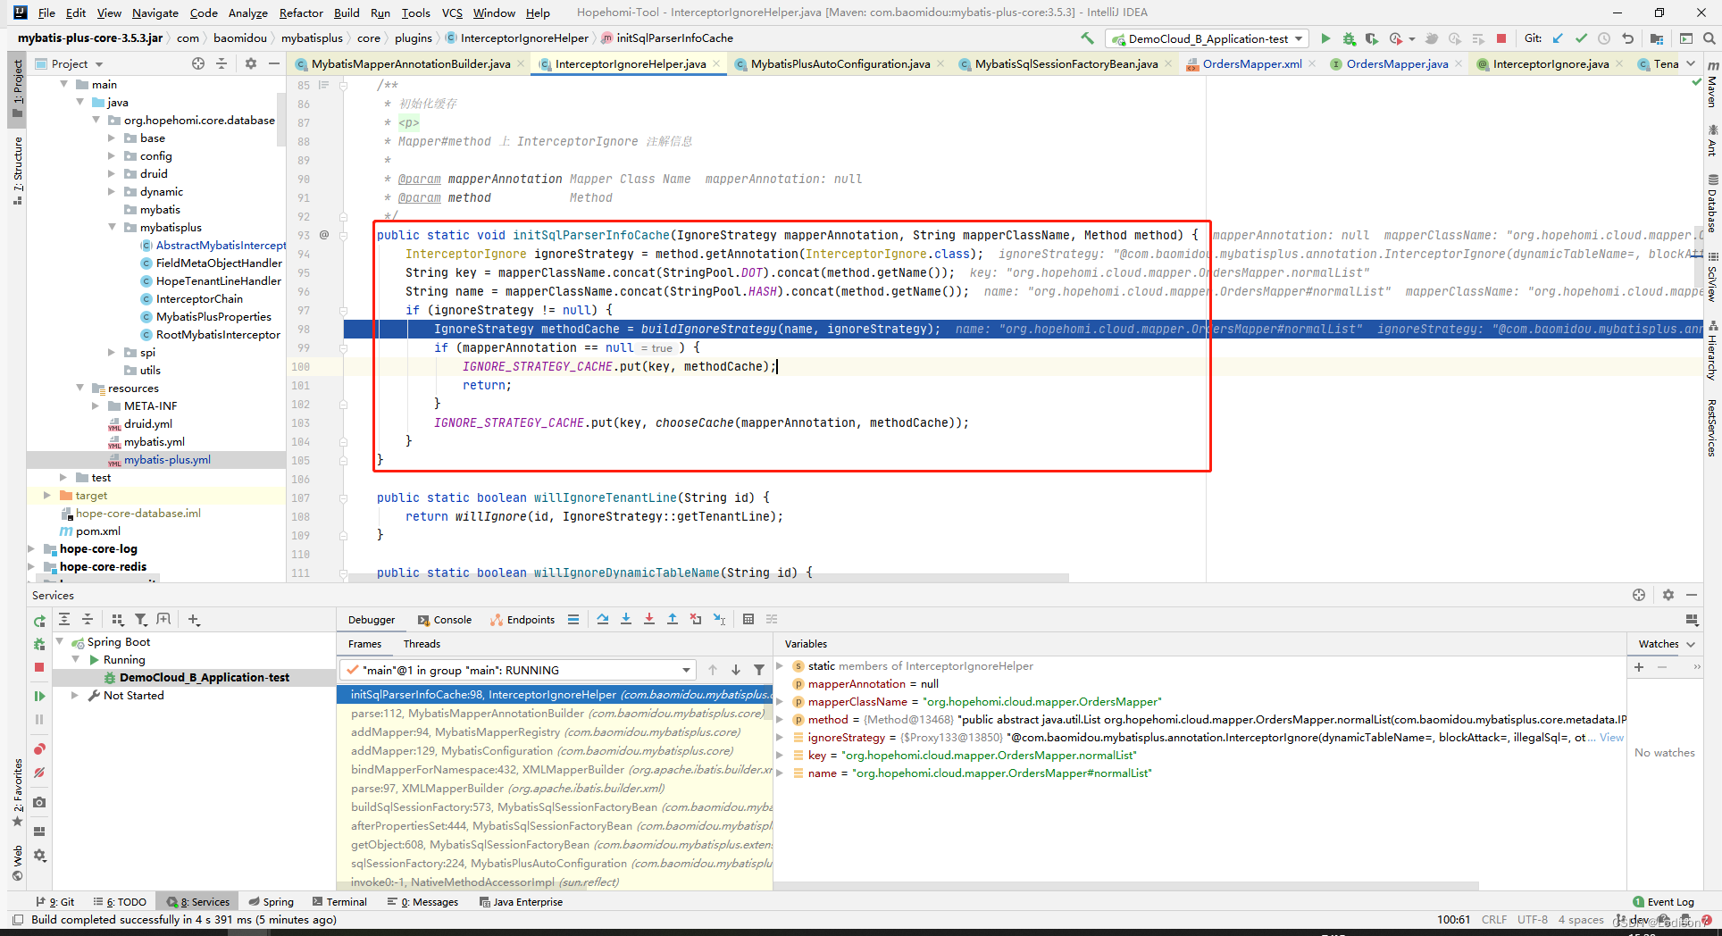The width and height of the screenshot is (1722, 936).
Task: Click Add service plus icon in Services toolbar
Action: pyautogui.click(x=194, y=619)
